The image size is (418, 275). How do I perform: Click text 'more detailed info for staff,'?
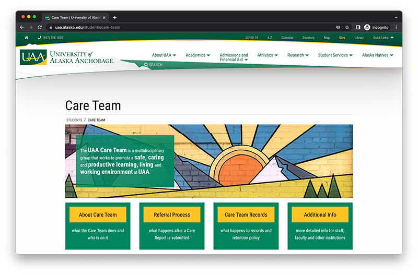320,231
